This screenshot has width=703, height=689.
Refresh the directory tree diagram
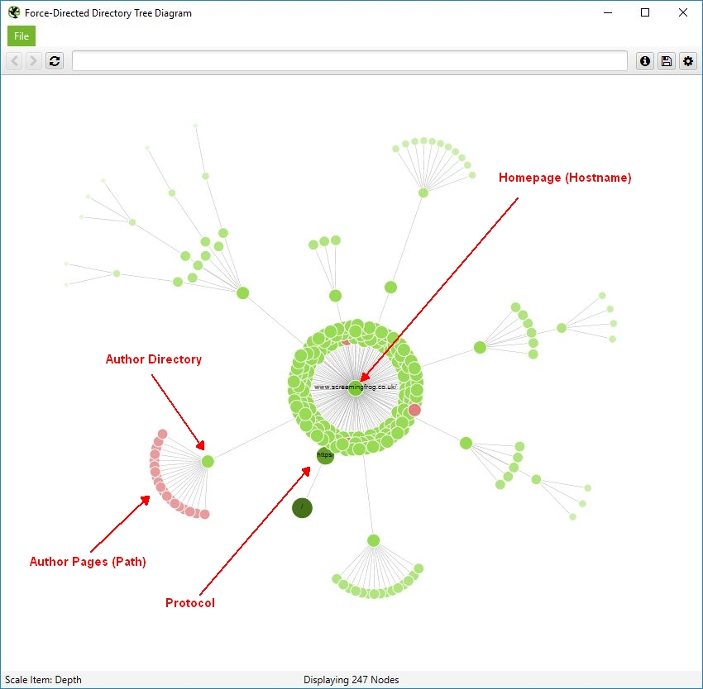55,60
